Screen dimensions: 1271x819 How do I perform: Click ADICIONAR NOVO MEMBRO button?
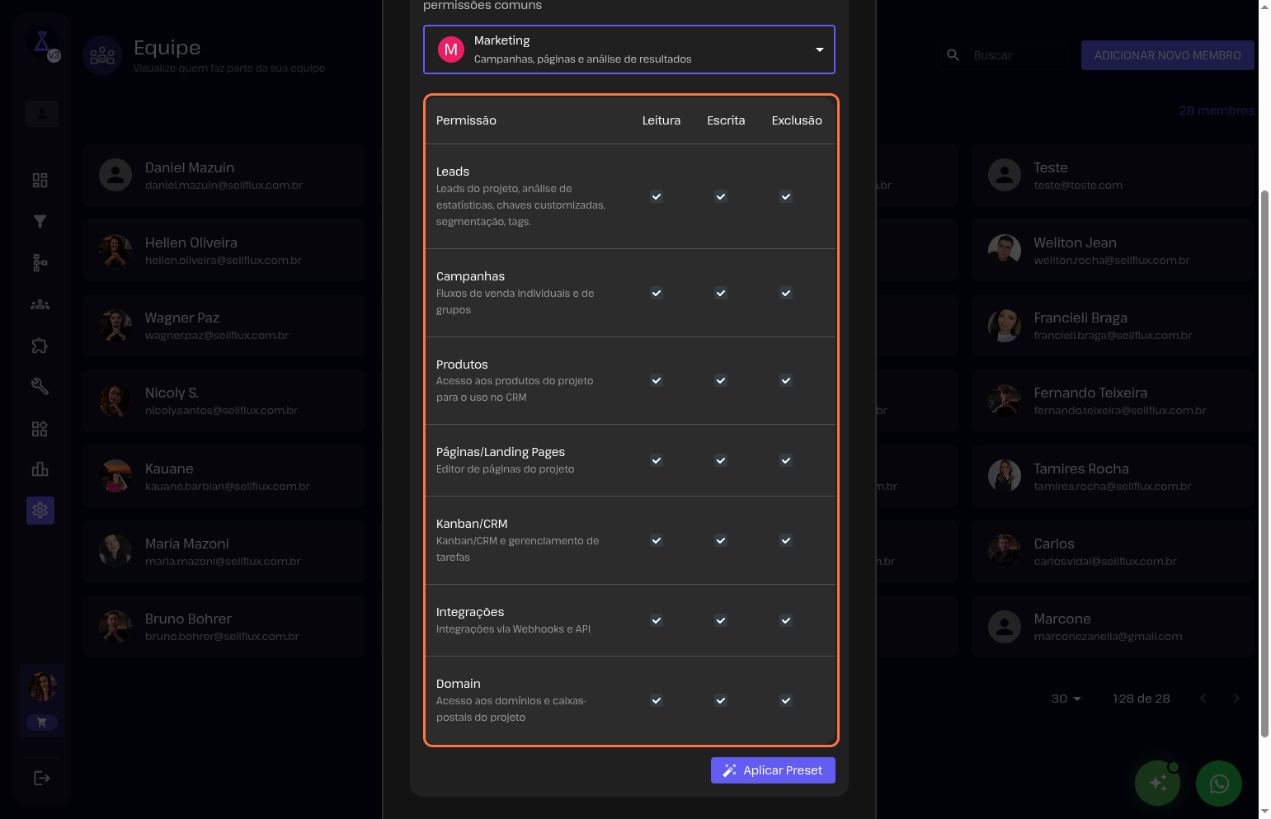[x=1167, y=55]
